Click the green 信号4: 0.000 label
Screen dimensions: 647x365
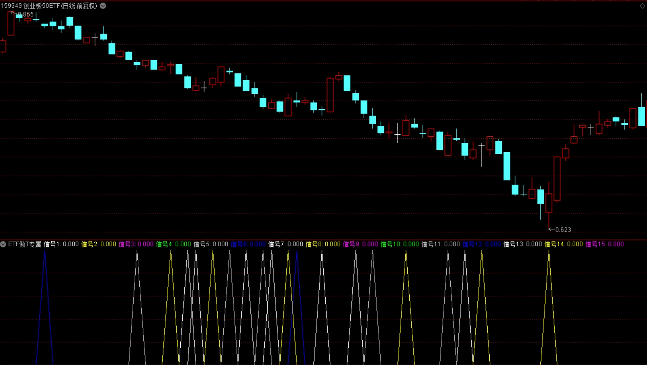click(173, 244)
